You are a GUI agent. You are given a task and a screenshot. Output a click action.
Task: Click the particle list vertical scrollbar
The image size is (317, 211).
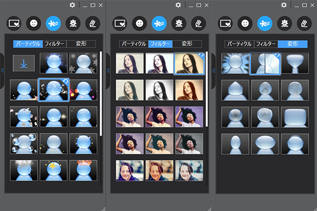click(101, 95)
